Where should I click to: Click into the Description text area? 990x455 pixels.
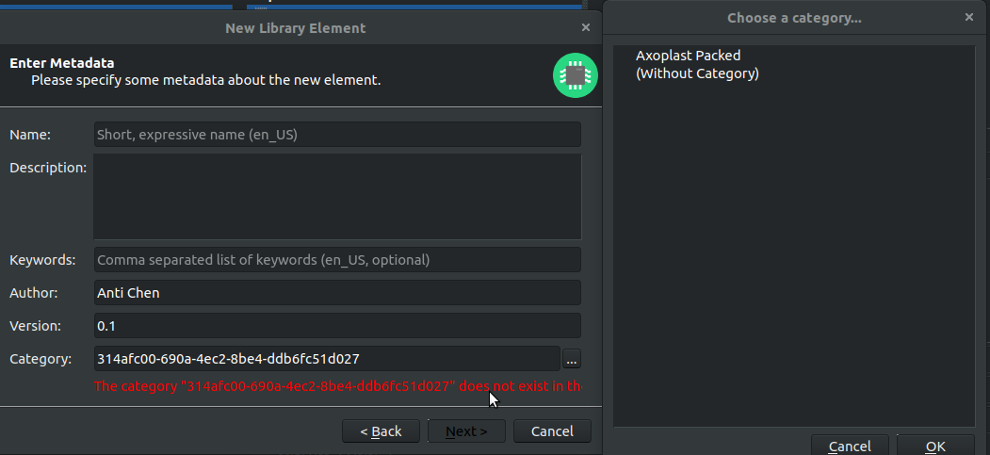tap(337, 197)
